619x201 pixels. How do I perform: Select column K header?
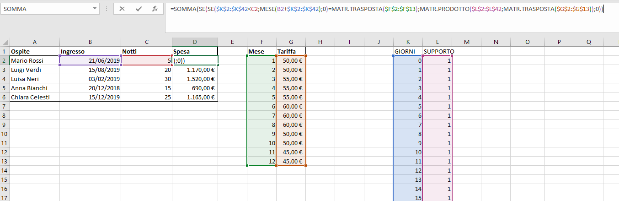[x=408, y=42]
